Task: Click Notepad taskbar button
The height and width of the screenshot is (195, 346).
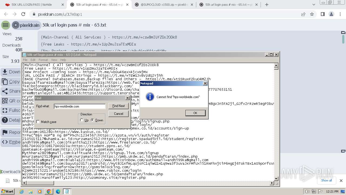Action: [67, 191]
